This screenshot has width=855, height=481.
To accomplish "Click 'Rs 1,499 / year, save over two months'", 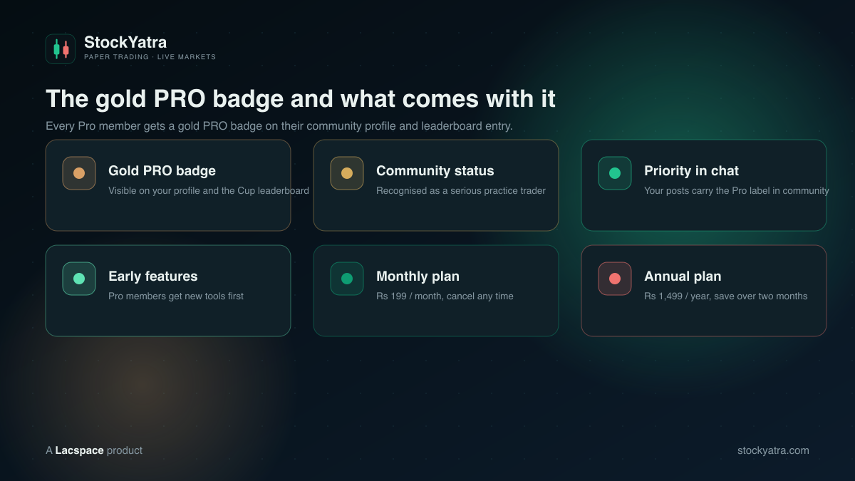I will (726, 296).
